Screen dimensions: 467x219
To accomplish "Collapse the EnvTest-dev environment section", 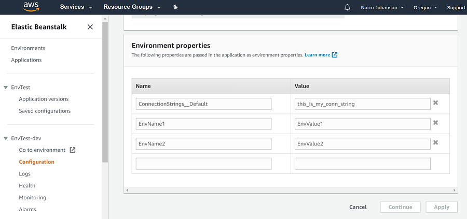I will [x=6, y=138].
